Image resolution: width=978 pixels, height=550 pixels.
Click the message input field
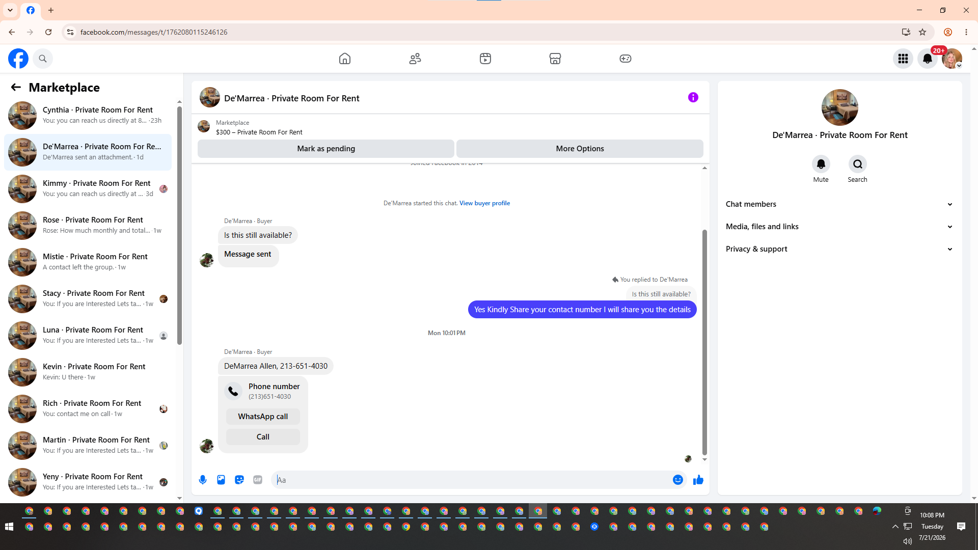tap(472, 480)
